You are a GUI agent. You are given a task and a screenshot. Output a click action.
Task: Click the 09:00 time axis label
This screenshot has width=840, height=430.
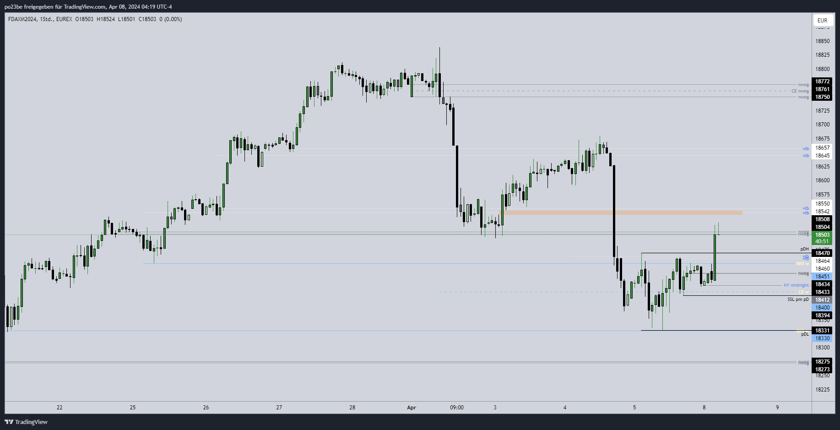pos(456,408)
